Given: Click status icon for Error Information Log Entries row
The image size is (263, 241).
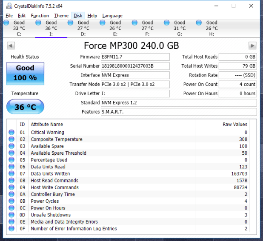Looking at the screenshot, I should (x=11, y=228).
